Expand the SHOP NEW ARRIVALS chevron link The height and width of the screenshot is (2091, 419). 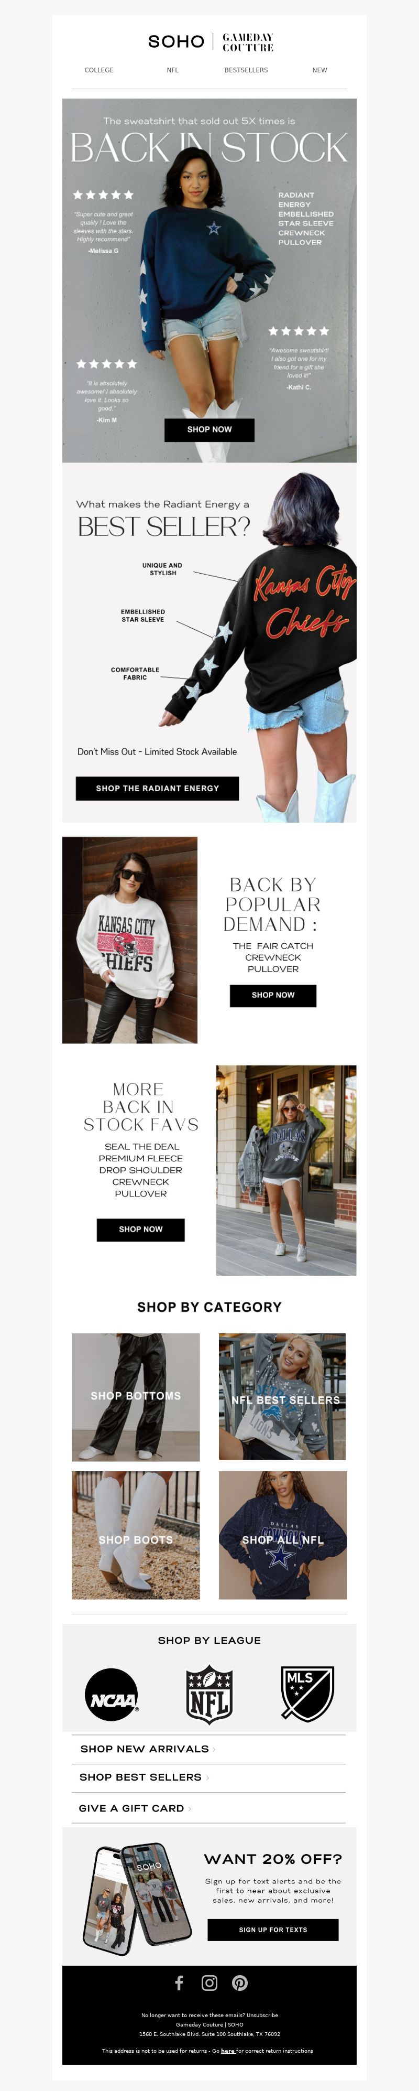[x=148, y=1749]
